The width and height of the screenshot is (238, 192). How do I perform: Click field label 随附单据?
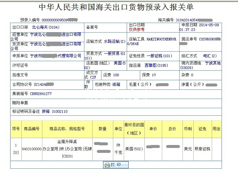pyautogui.click(x=20, y=103)
